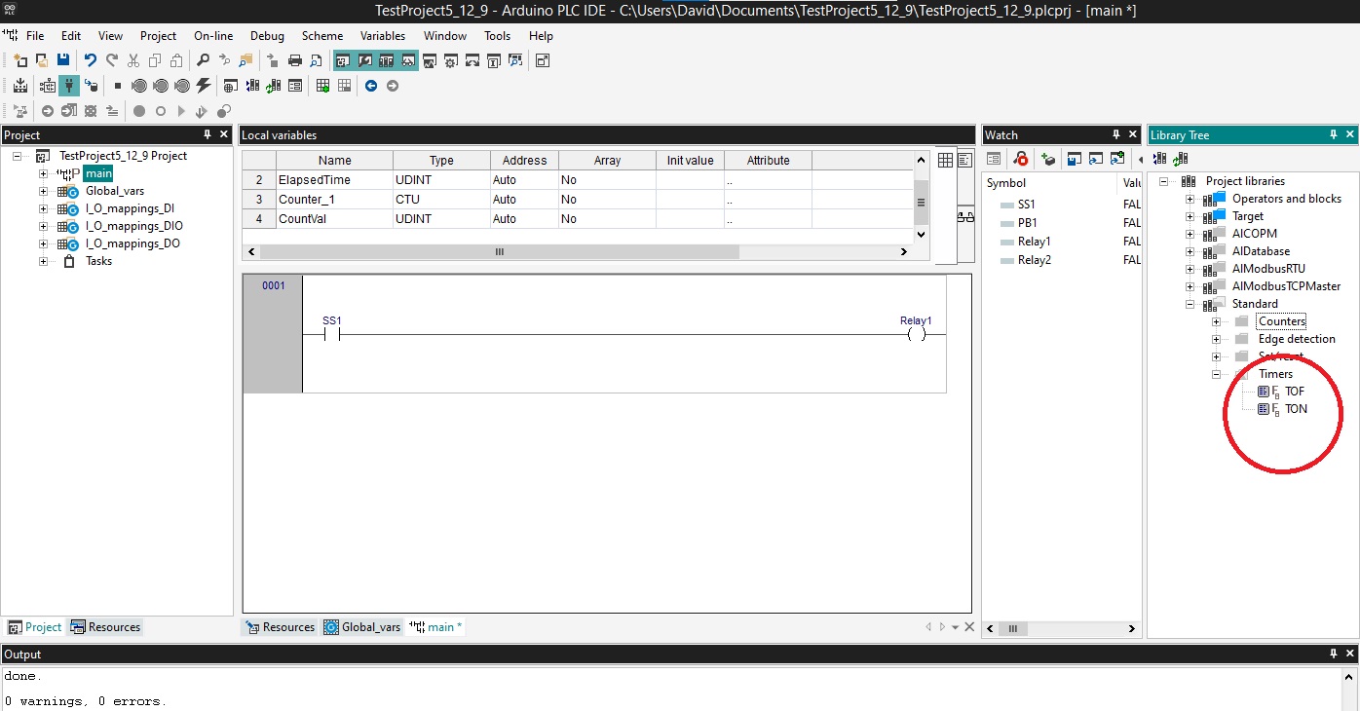Toggle the Project panel view button
The height and width of the screenshot is (711, 1360).
(x=343, y=60)
